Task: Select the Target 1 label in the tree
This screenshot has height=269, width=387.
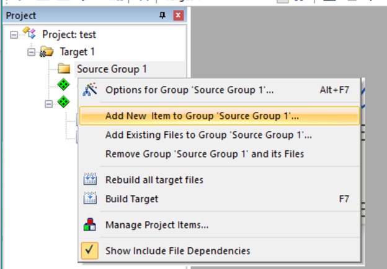Action: coord(77,52)
